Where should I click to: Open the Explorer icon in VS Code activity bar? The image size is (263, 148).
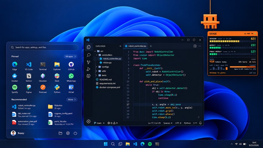click(89, 47)
